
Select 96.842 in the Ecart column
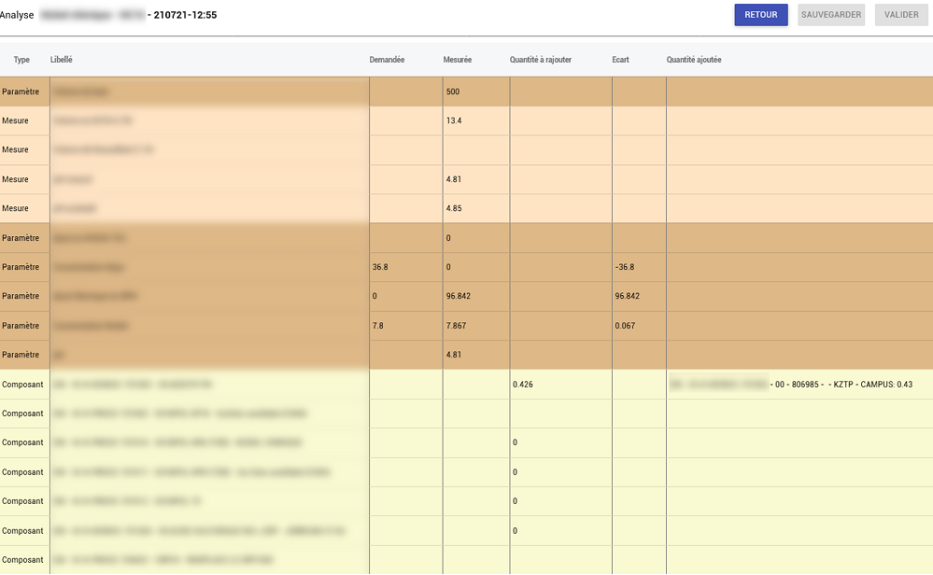coord(628,296)
